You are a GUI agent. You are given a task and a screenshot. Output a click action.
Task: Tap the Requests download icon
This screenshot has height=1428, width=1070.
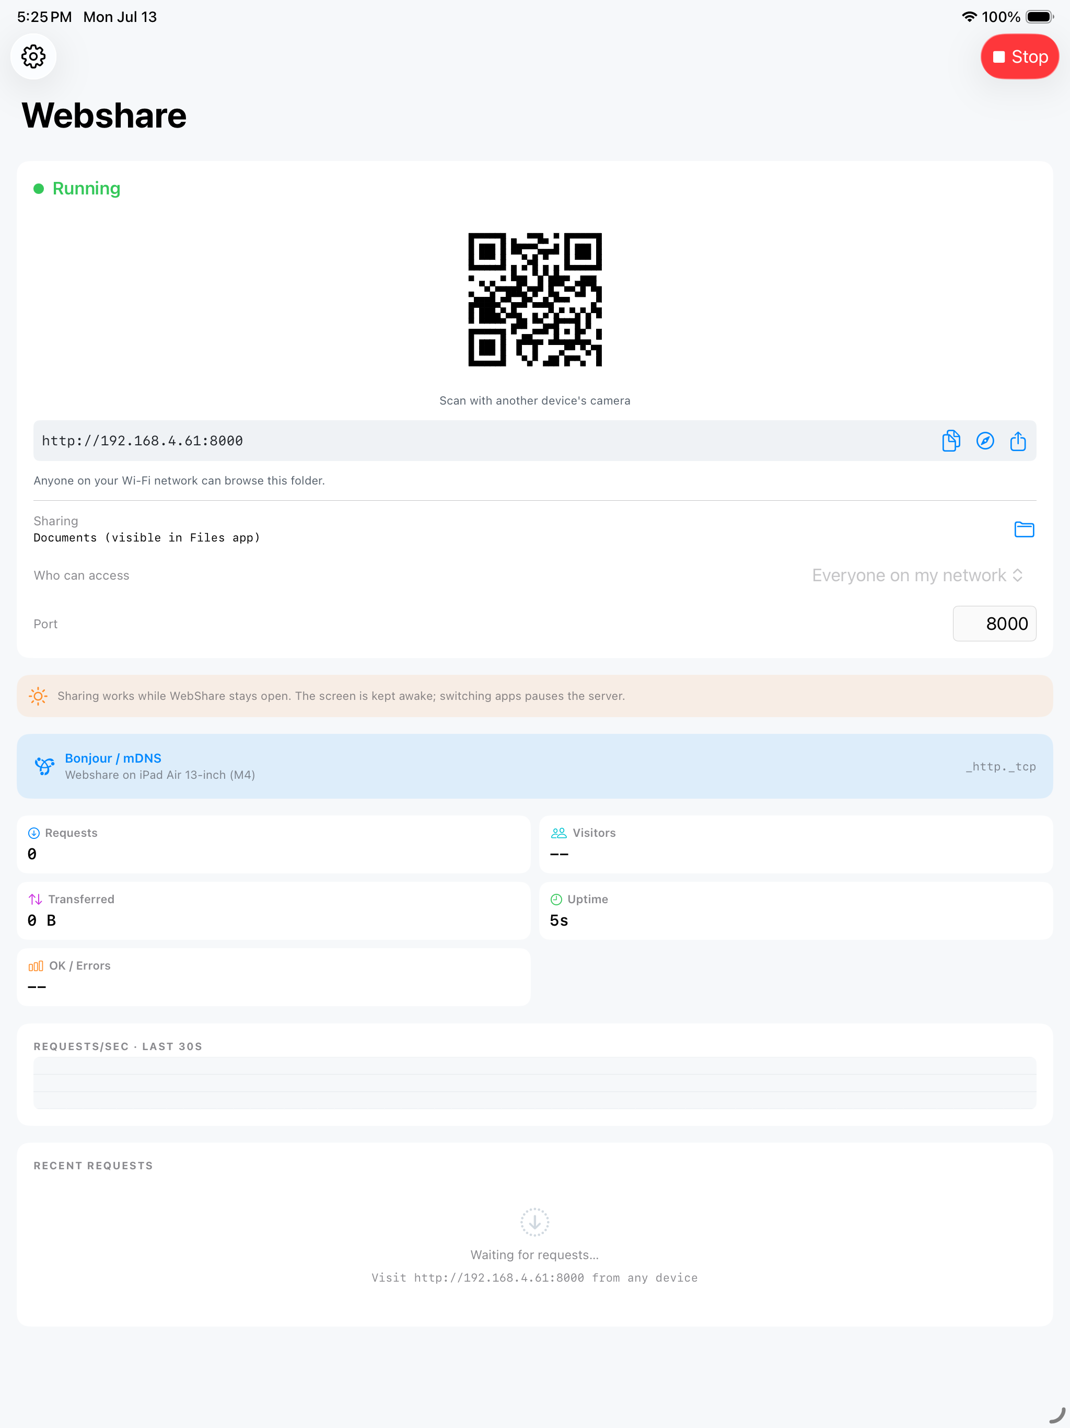tap(34, 833)
